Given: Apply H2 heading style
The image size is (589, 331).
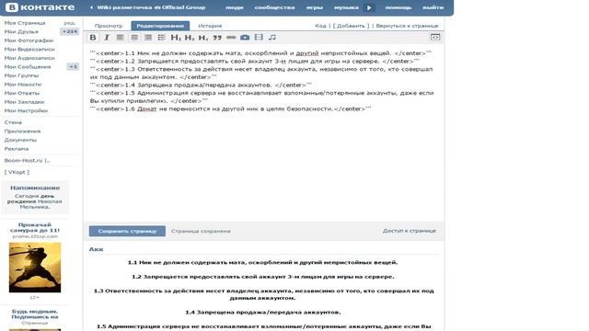Looking at the screenshot, I should point(190,37).
